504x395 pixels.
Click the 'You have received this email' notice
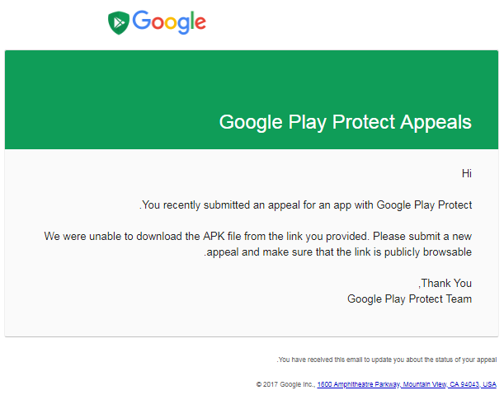[387, 360]
